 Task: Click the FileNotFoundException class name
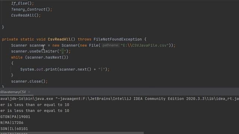[x=118, y=39]
